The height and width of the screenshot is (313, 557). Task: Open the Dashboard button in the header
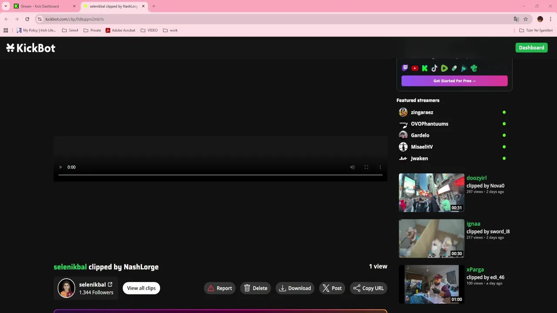point(531,48)
